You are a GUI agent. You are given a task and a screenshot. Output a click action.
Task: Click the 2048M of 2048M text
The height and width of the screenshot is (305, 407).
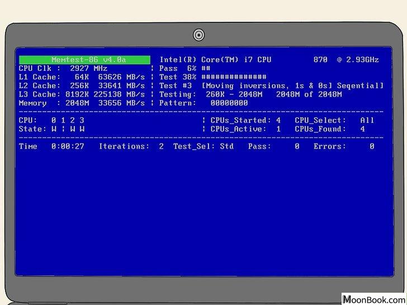click(309, 94)
